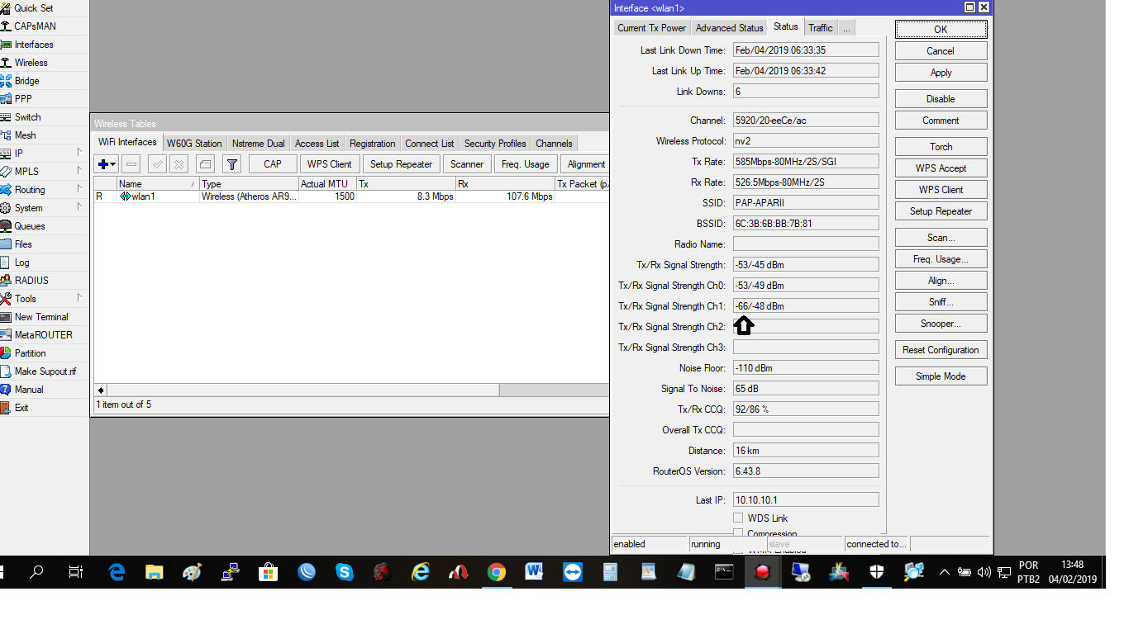Show hidden system tray icons
The width and height of the screenshot is (1129, 634).
[x=943, y=572]
